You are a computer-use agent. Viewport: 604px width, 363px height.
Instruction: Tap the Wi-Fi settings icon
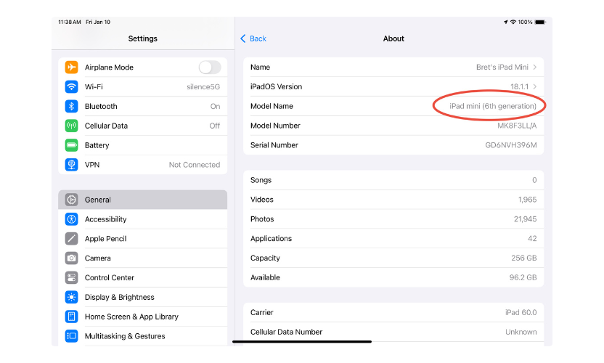pos(71,86)
